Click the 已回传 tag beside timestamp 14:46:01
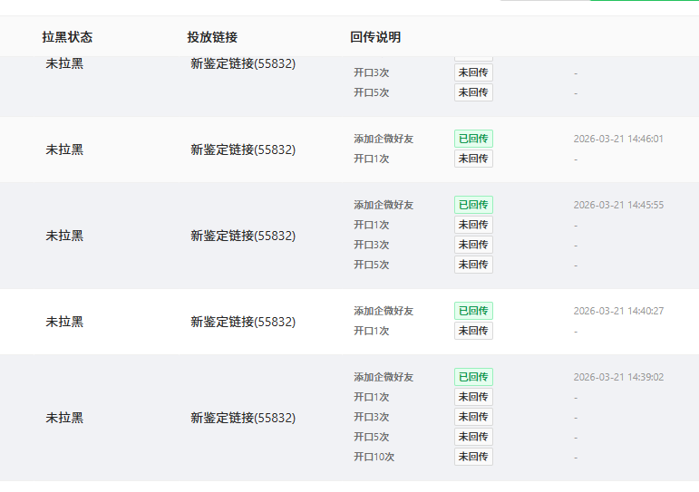 473,139
